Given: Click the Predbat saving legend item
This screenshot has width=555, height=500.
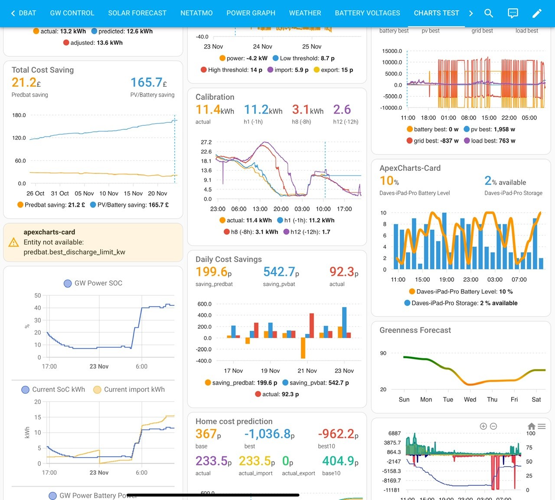Looking at the screenshot, I should [x=51, y=205].
